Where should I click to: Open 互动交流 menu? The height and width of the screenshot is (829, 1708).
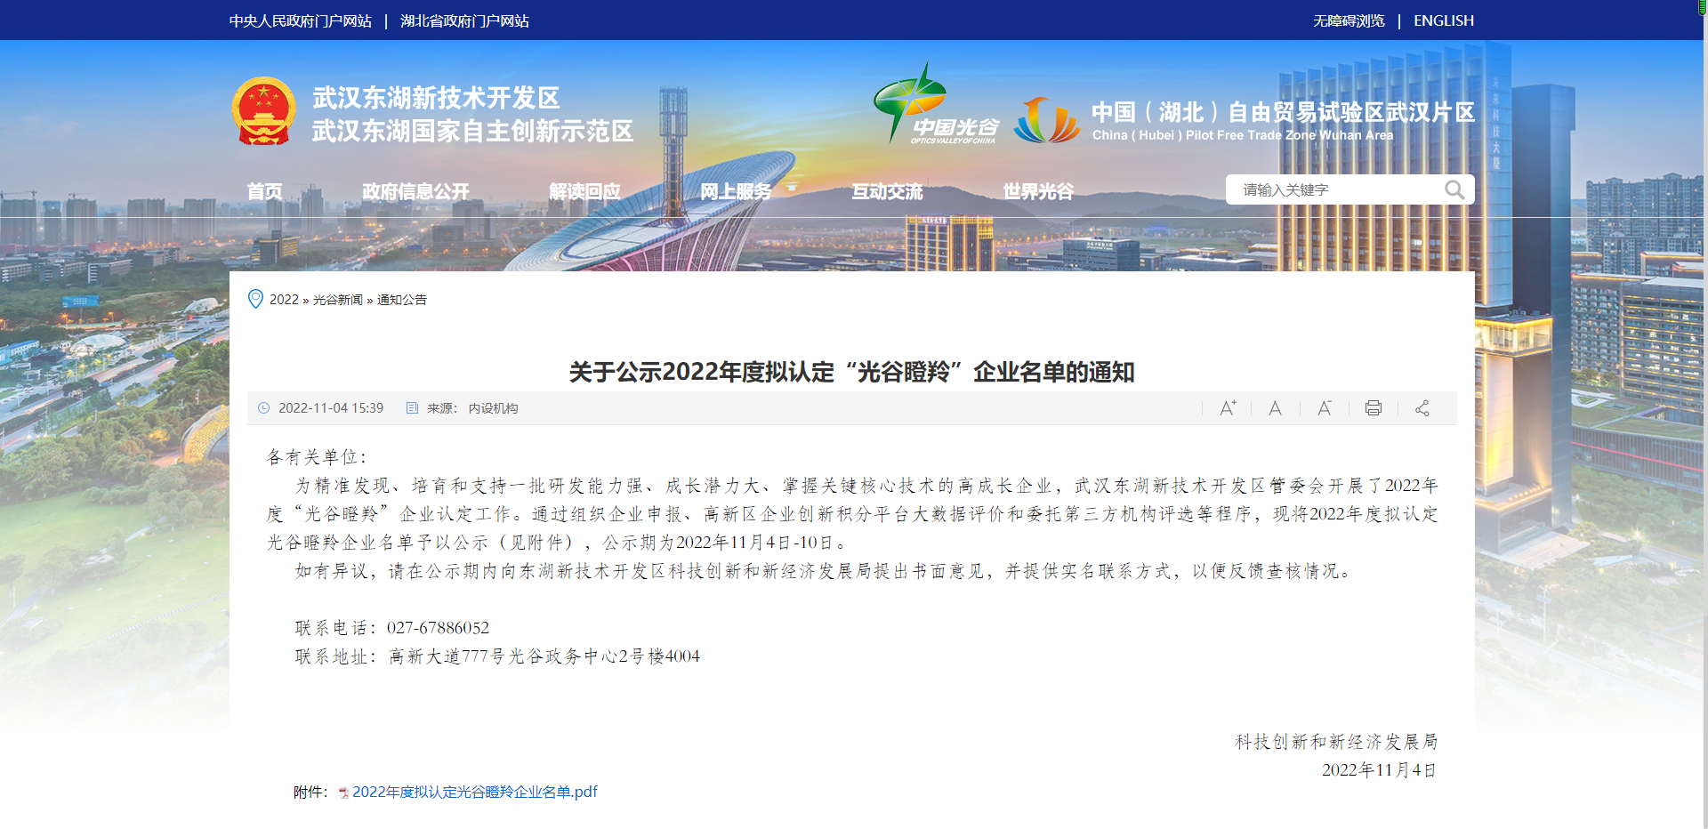coord(887,191)
